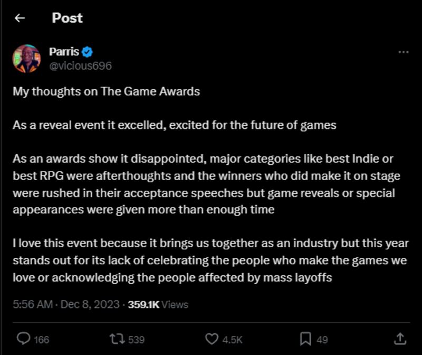Click the display name Parris

(64, 52)
